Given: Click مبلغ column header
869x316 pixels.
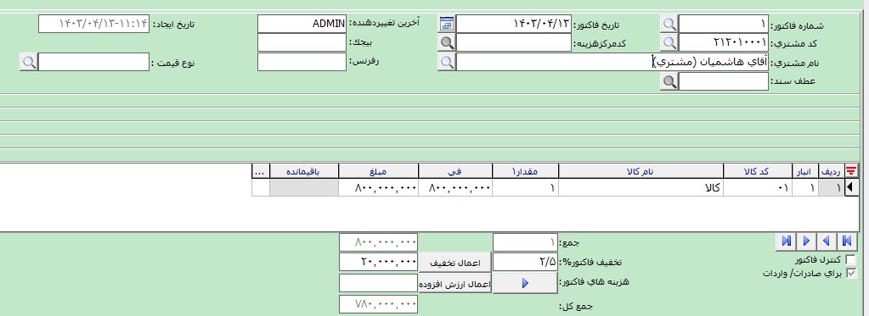Looking at the screenshot, I should point(378,172).
